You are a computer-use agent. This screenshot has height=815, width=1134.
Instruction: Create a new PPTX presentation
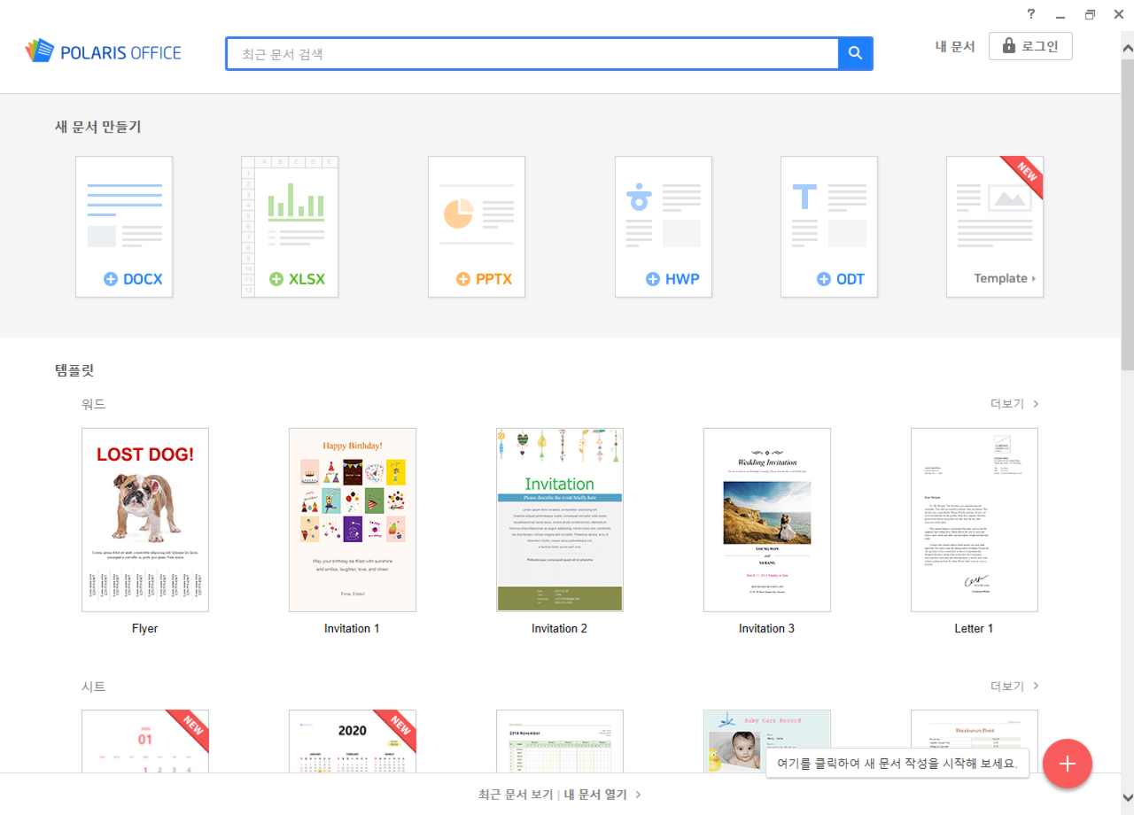pyautogui.click(x=477, y=227)
